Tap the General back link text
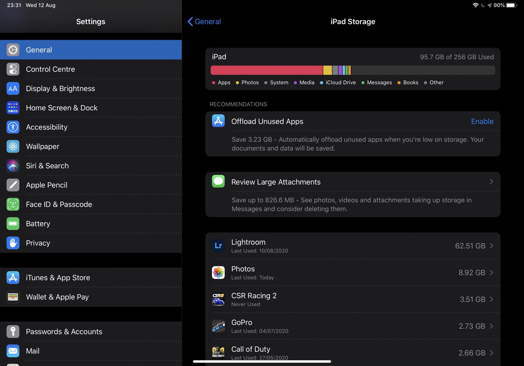524x366 pixels. (208, 21)
